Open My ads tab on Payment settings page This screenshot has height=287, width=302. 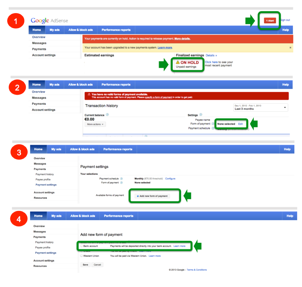(56, 149)
